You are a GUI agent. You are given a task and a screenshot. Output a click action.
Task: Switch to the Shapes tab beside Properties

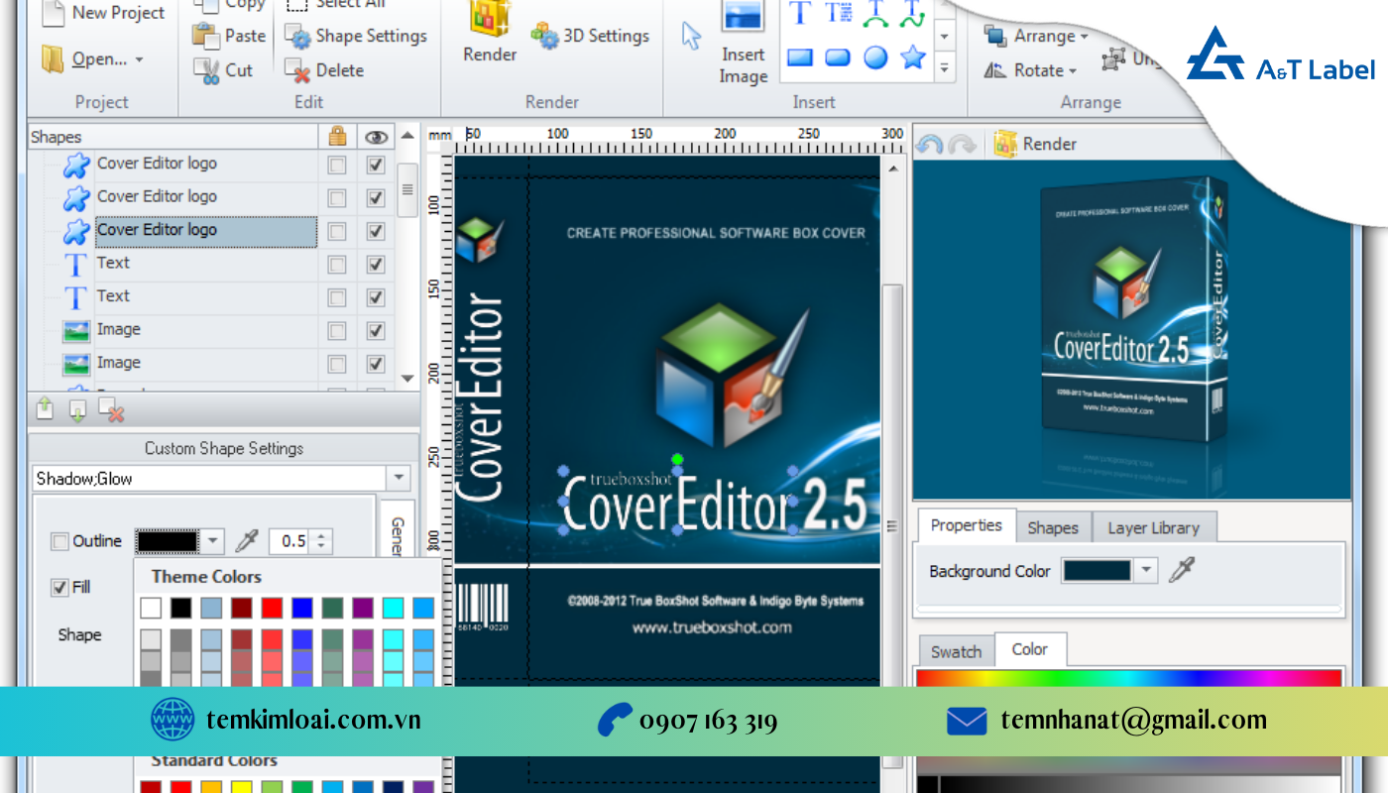coord(1053,527)
